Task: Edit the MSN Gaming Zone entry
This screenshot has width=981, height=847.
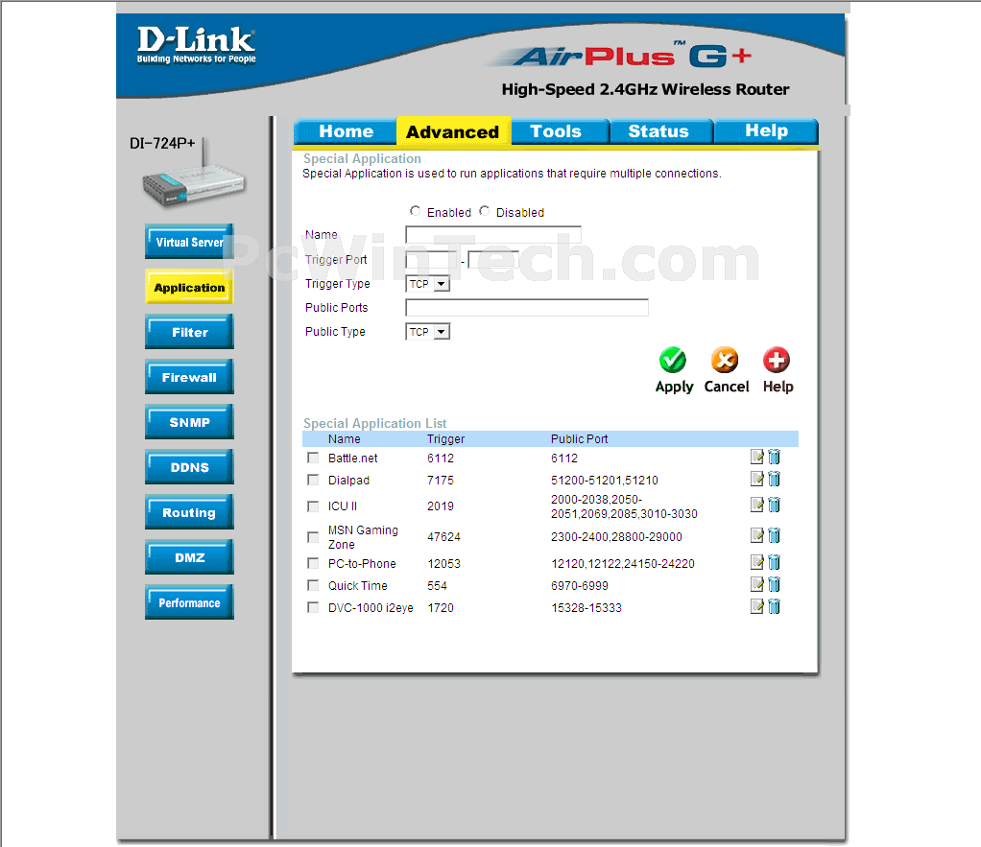Action: [757, 535]
